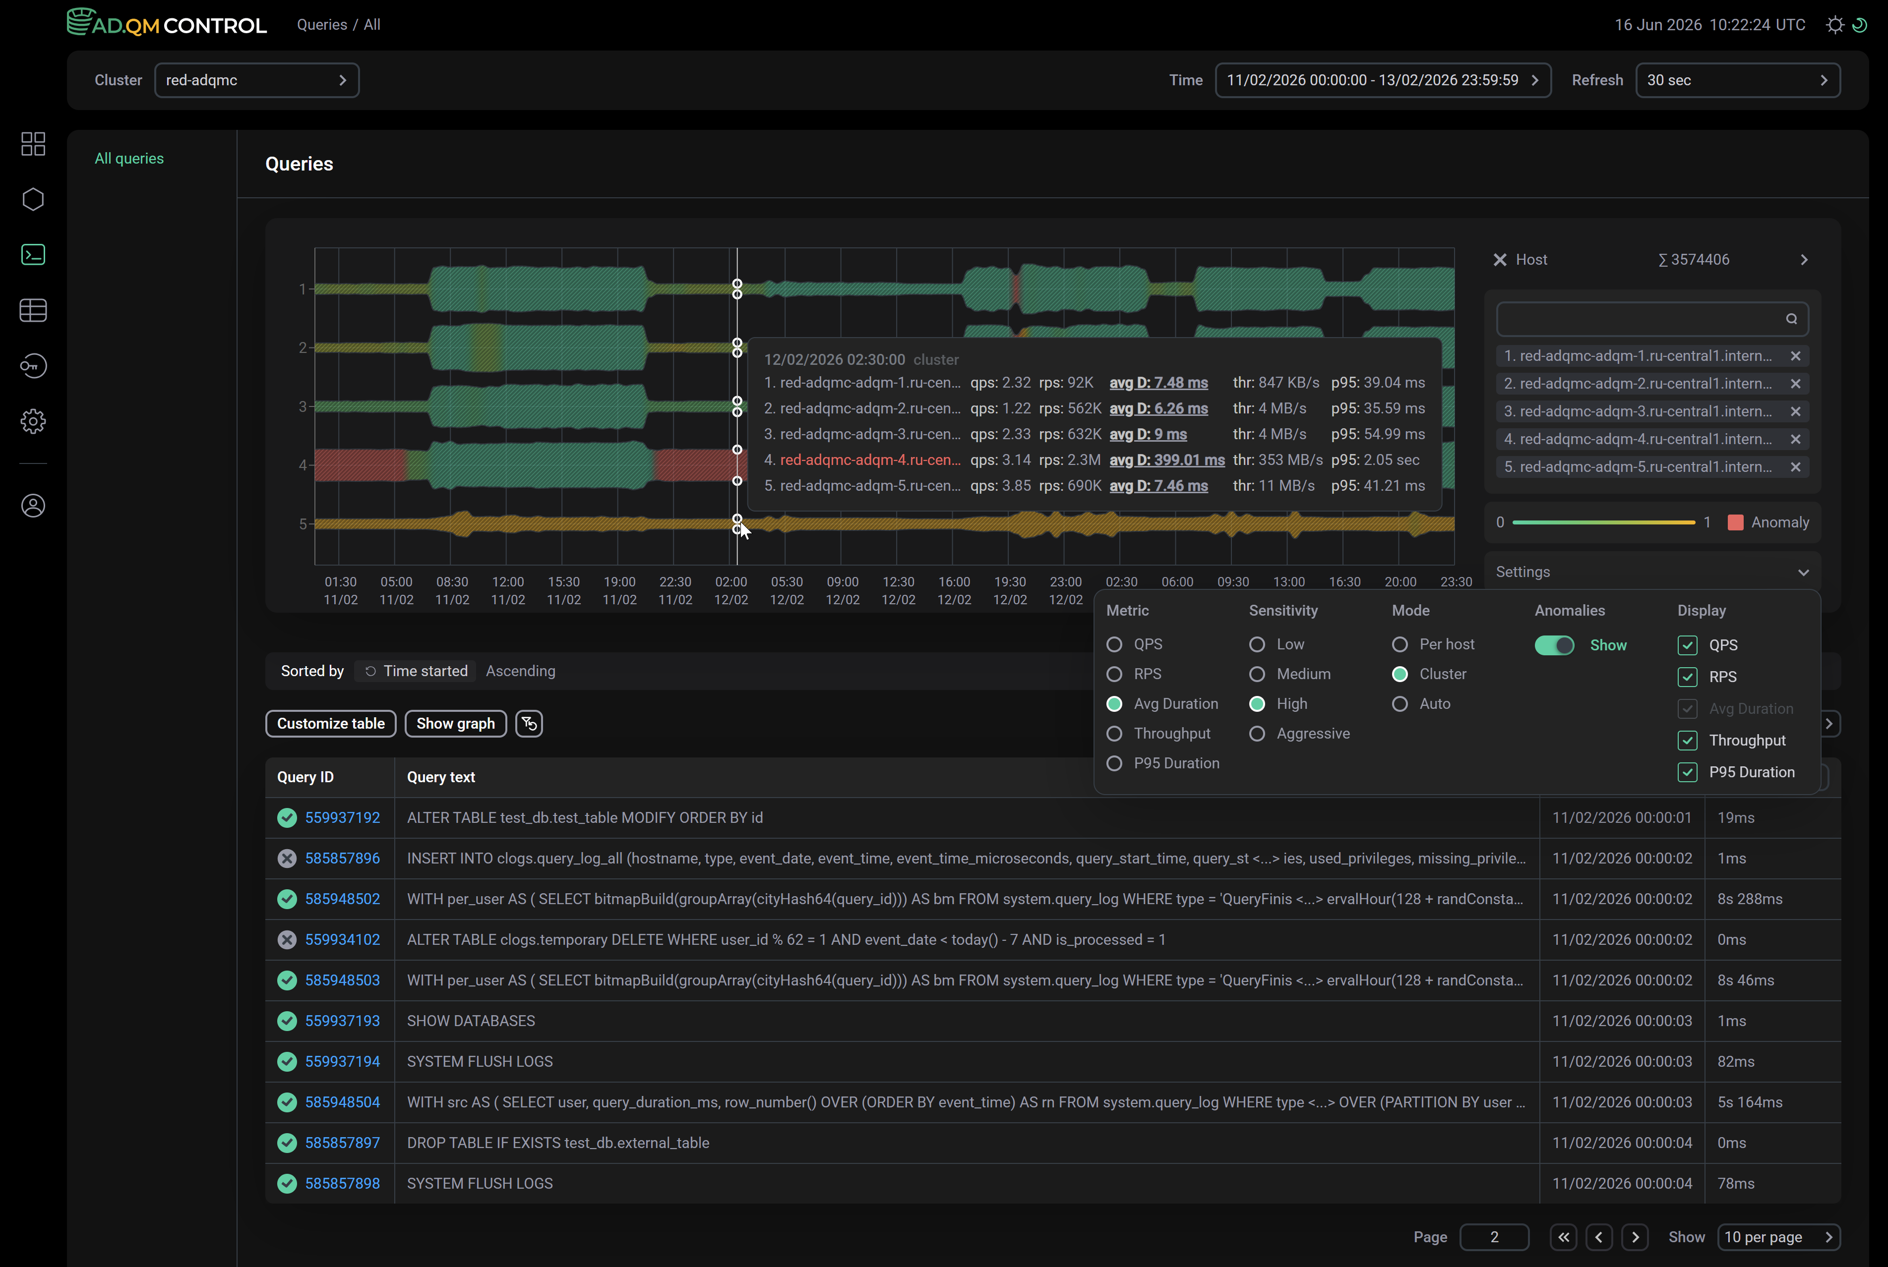The image size is (1888, 1267).
Task: Open the Refresh 30 sec dropdown
Action: 1738,80
